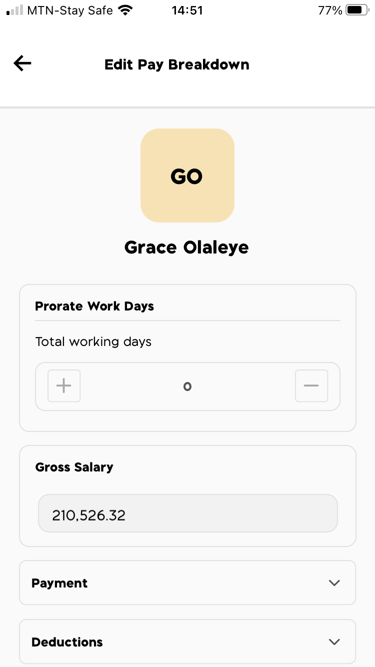Tap the back arrow icon
375x667 pixels.
[22, 63]
